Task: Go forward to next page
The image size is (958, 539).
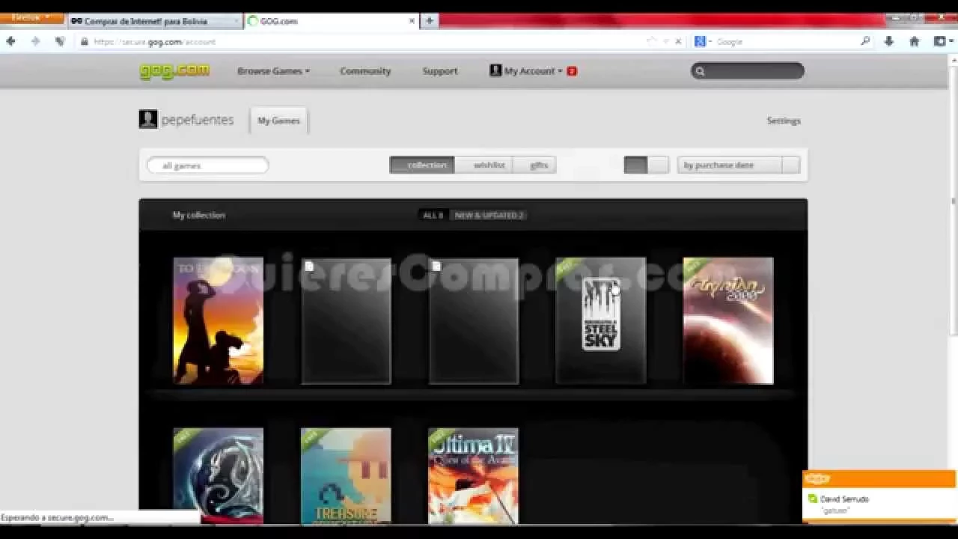Action: [34, 42]
